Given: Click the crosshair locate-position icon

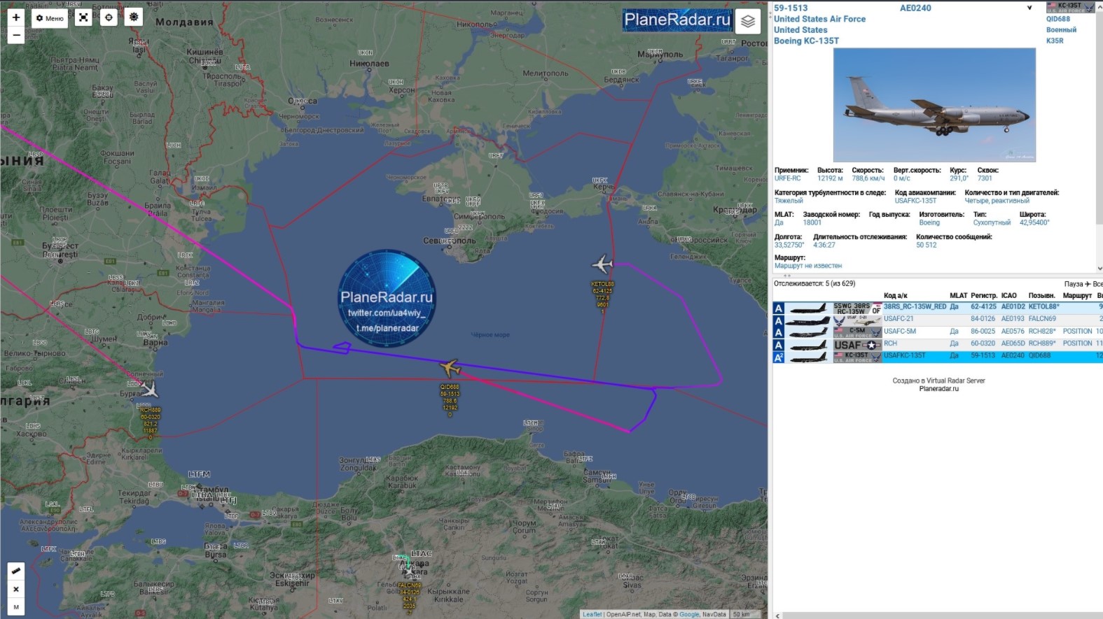Looking at the screenshot, I should [x=109, y=17].
